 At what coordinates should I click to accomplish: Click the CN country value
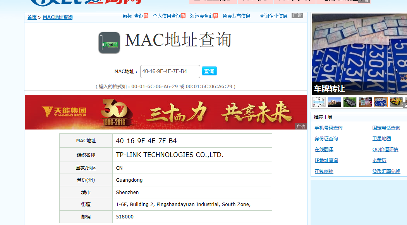[x=119, y=168]
